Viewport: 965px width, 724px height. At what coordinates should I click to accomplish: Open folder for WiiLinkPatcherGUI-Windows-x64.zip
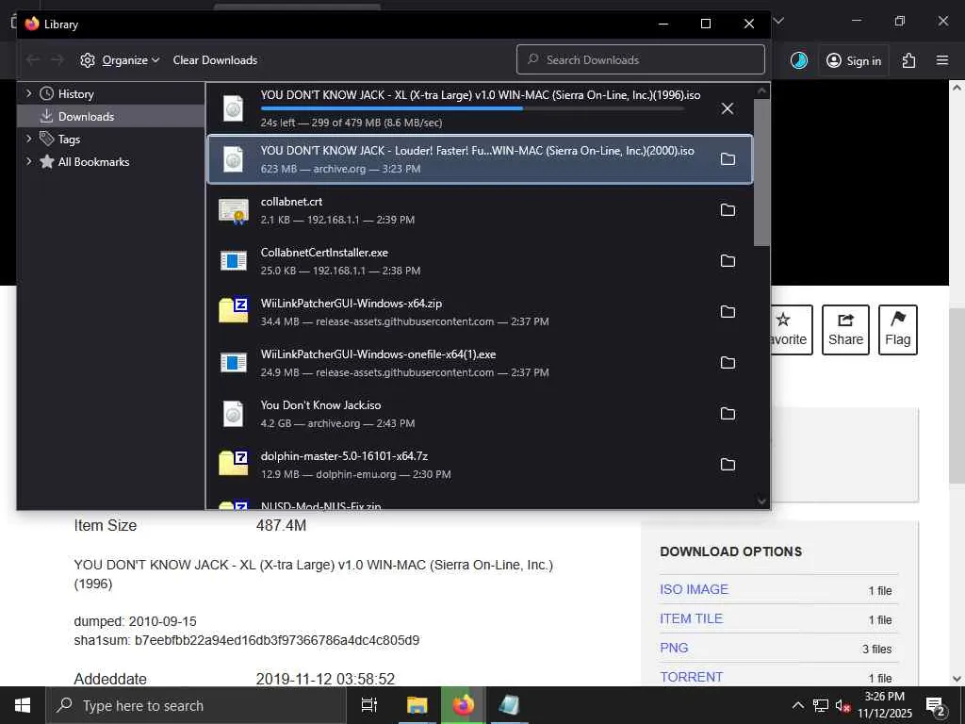728,312
